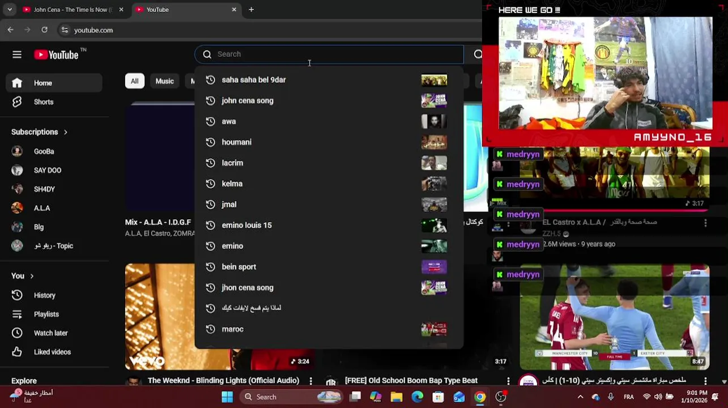Select 'emino louis 15' suggestion
The height and width of the screenshot is (408, 728).
[329, 226]
